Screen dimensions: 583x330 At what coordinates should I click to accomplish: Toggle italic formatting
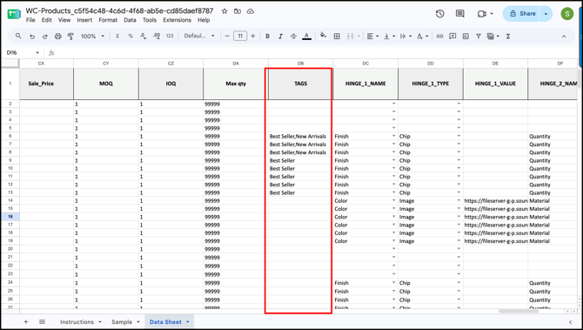280,36
